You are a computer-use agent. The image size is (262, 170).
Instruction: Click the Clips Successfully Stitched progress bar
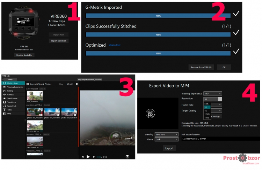click(158, 35)
